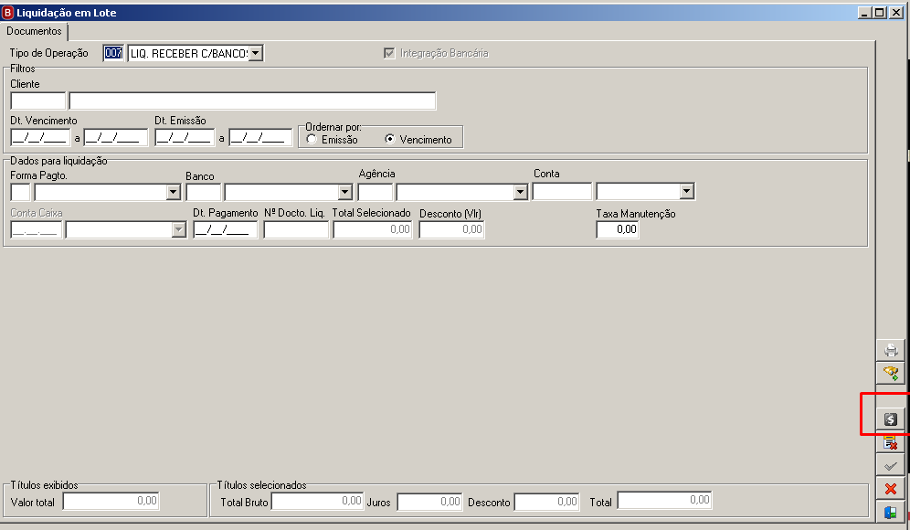The image size is (910, 530).
Task: Click the Juros value field
Action: click(x=429, y=502)
